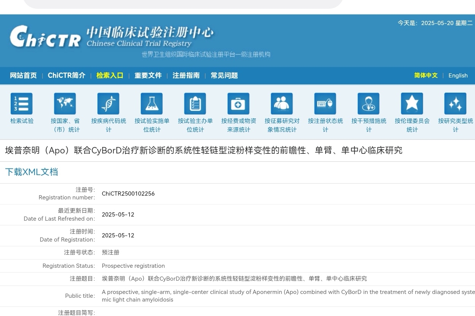Open the intervention statistics doctor icon
The image size is (475, 316).
coord(369,103)
